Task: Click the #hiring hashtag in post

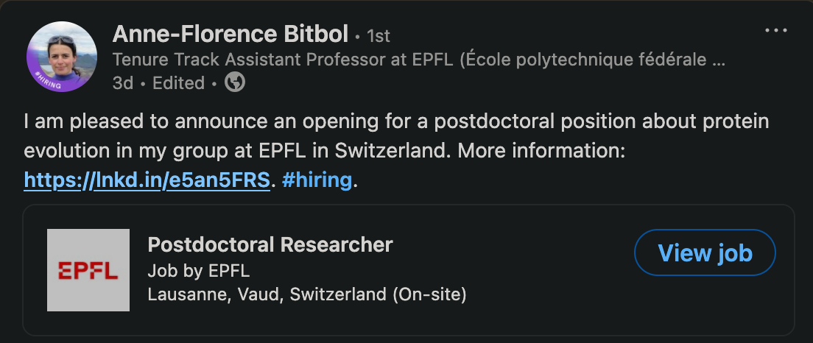Action: point(317,180)
